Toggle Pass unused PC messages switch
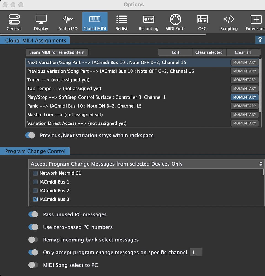 click(x=33, y=214)
